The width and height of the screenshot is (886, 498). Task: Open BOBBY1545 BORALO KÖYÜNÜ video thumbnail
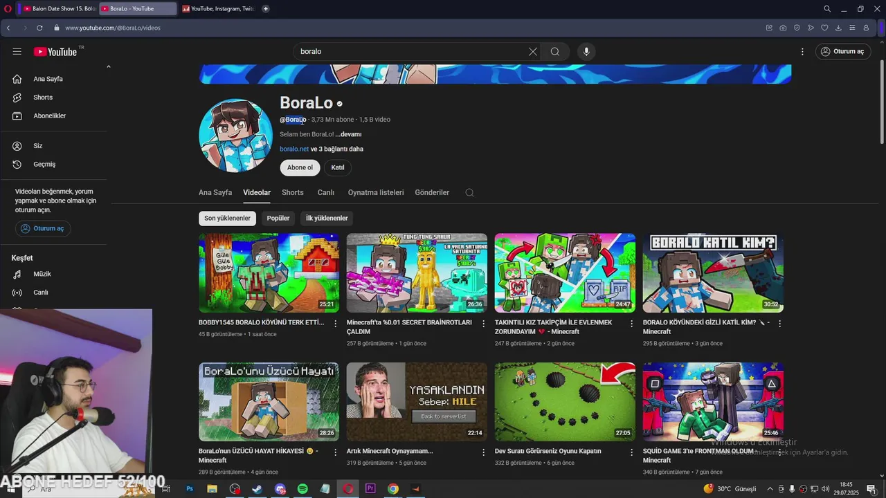[269, 273]
